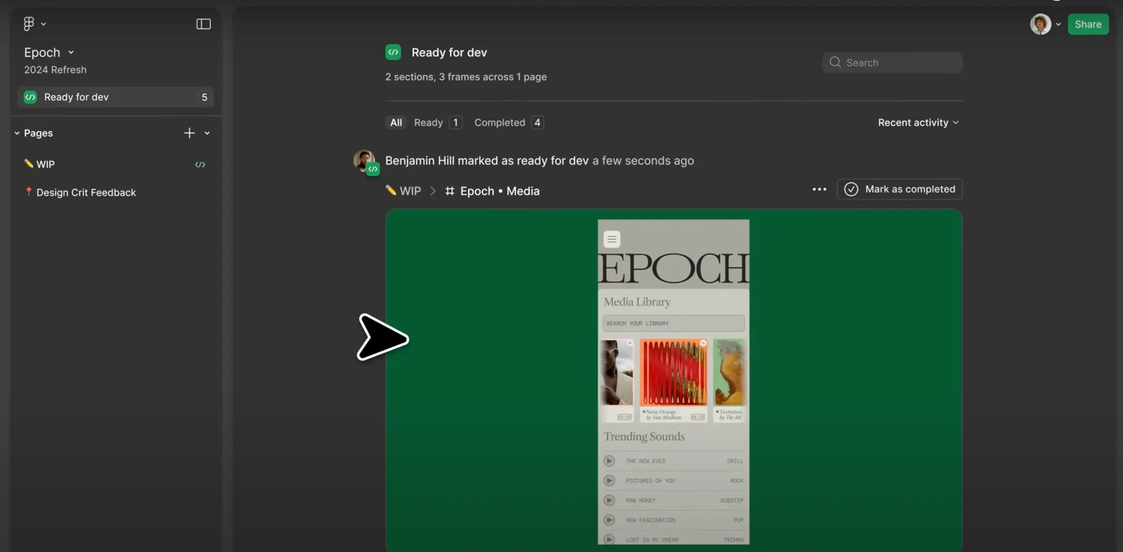This screenshot has height=552, width=1123.
Task: Toggle the sidebar panel layout icon
Action: pos(203,24)
